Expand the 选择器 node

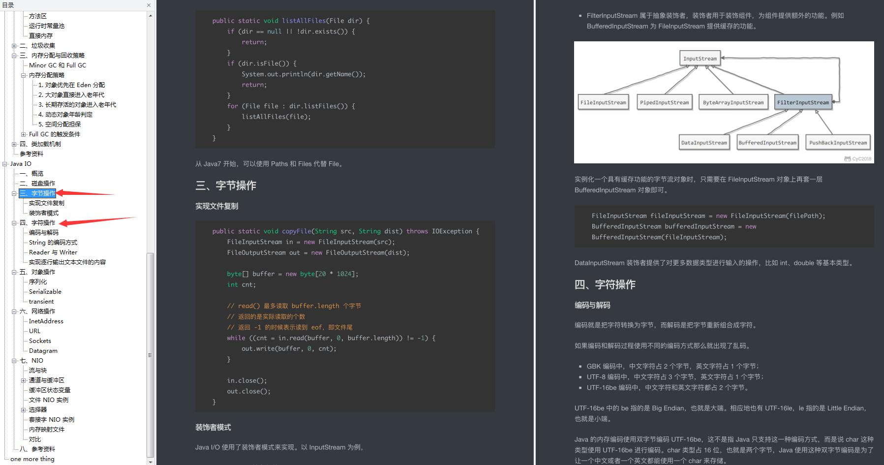tap(23, 410)
